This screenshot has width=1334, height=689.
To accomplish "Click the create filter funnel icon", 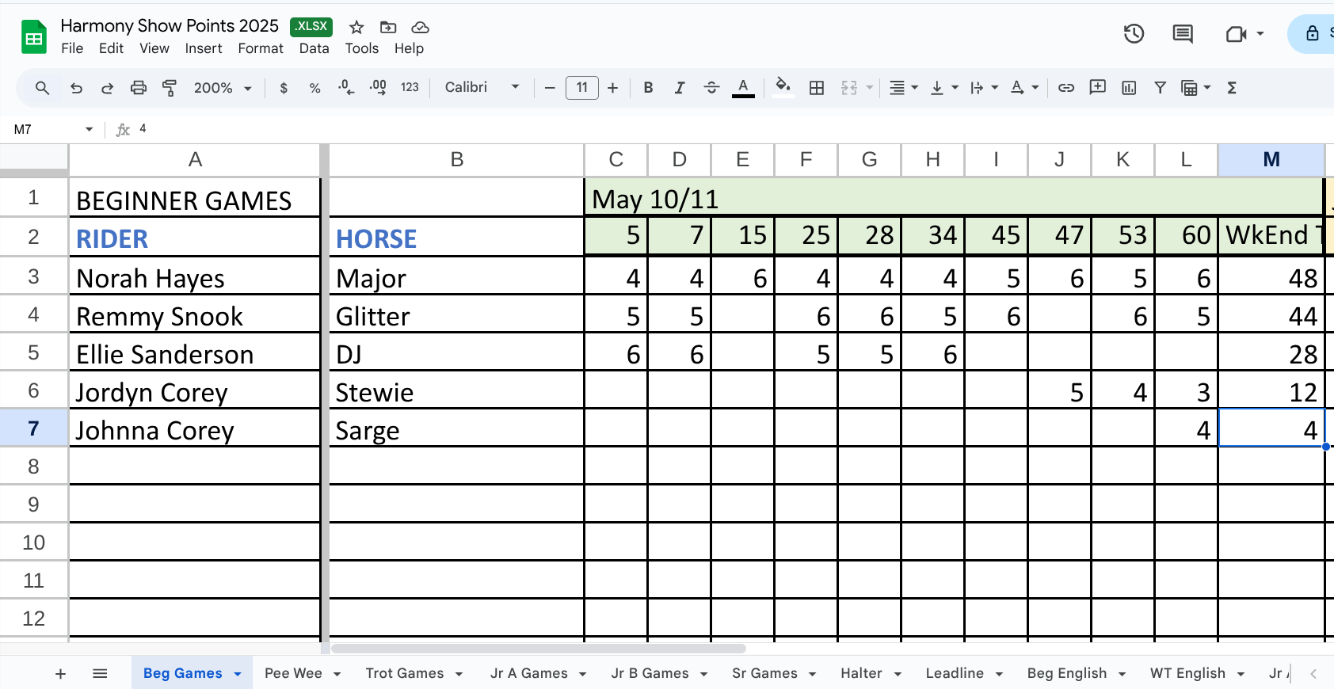I will 1160,88.
